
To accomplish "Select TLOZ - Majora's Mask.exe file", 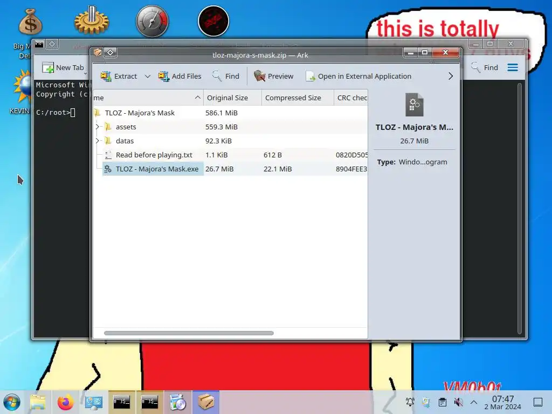I will [x=230, y=169].
